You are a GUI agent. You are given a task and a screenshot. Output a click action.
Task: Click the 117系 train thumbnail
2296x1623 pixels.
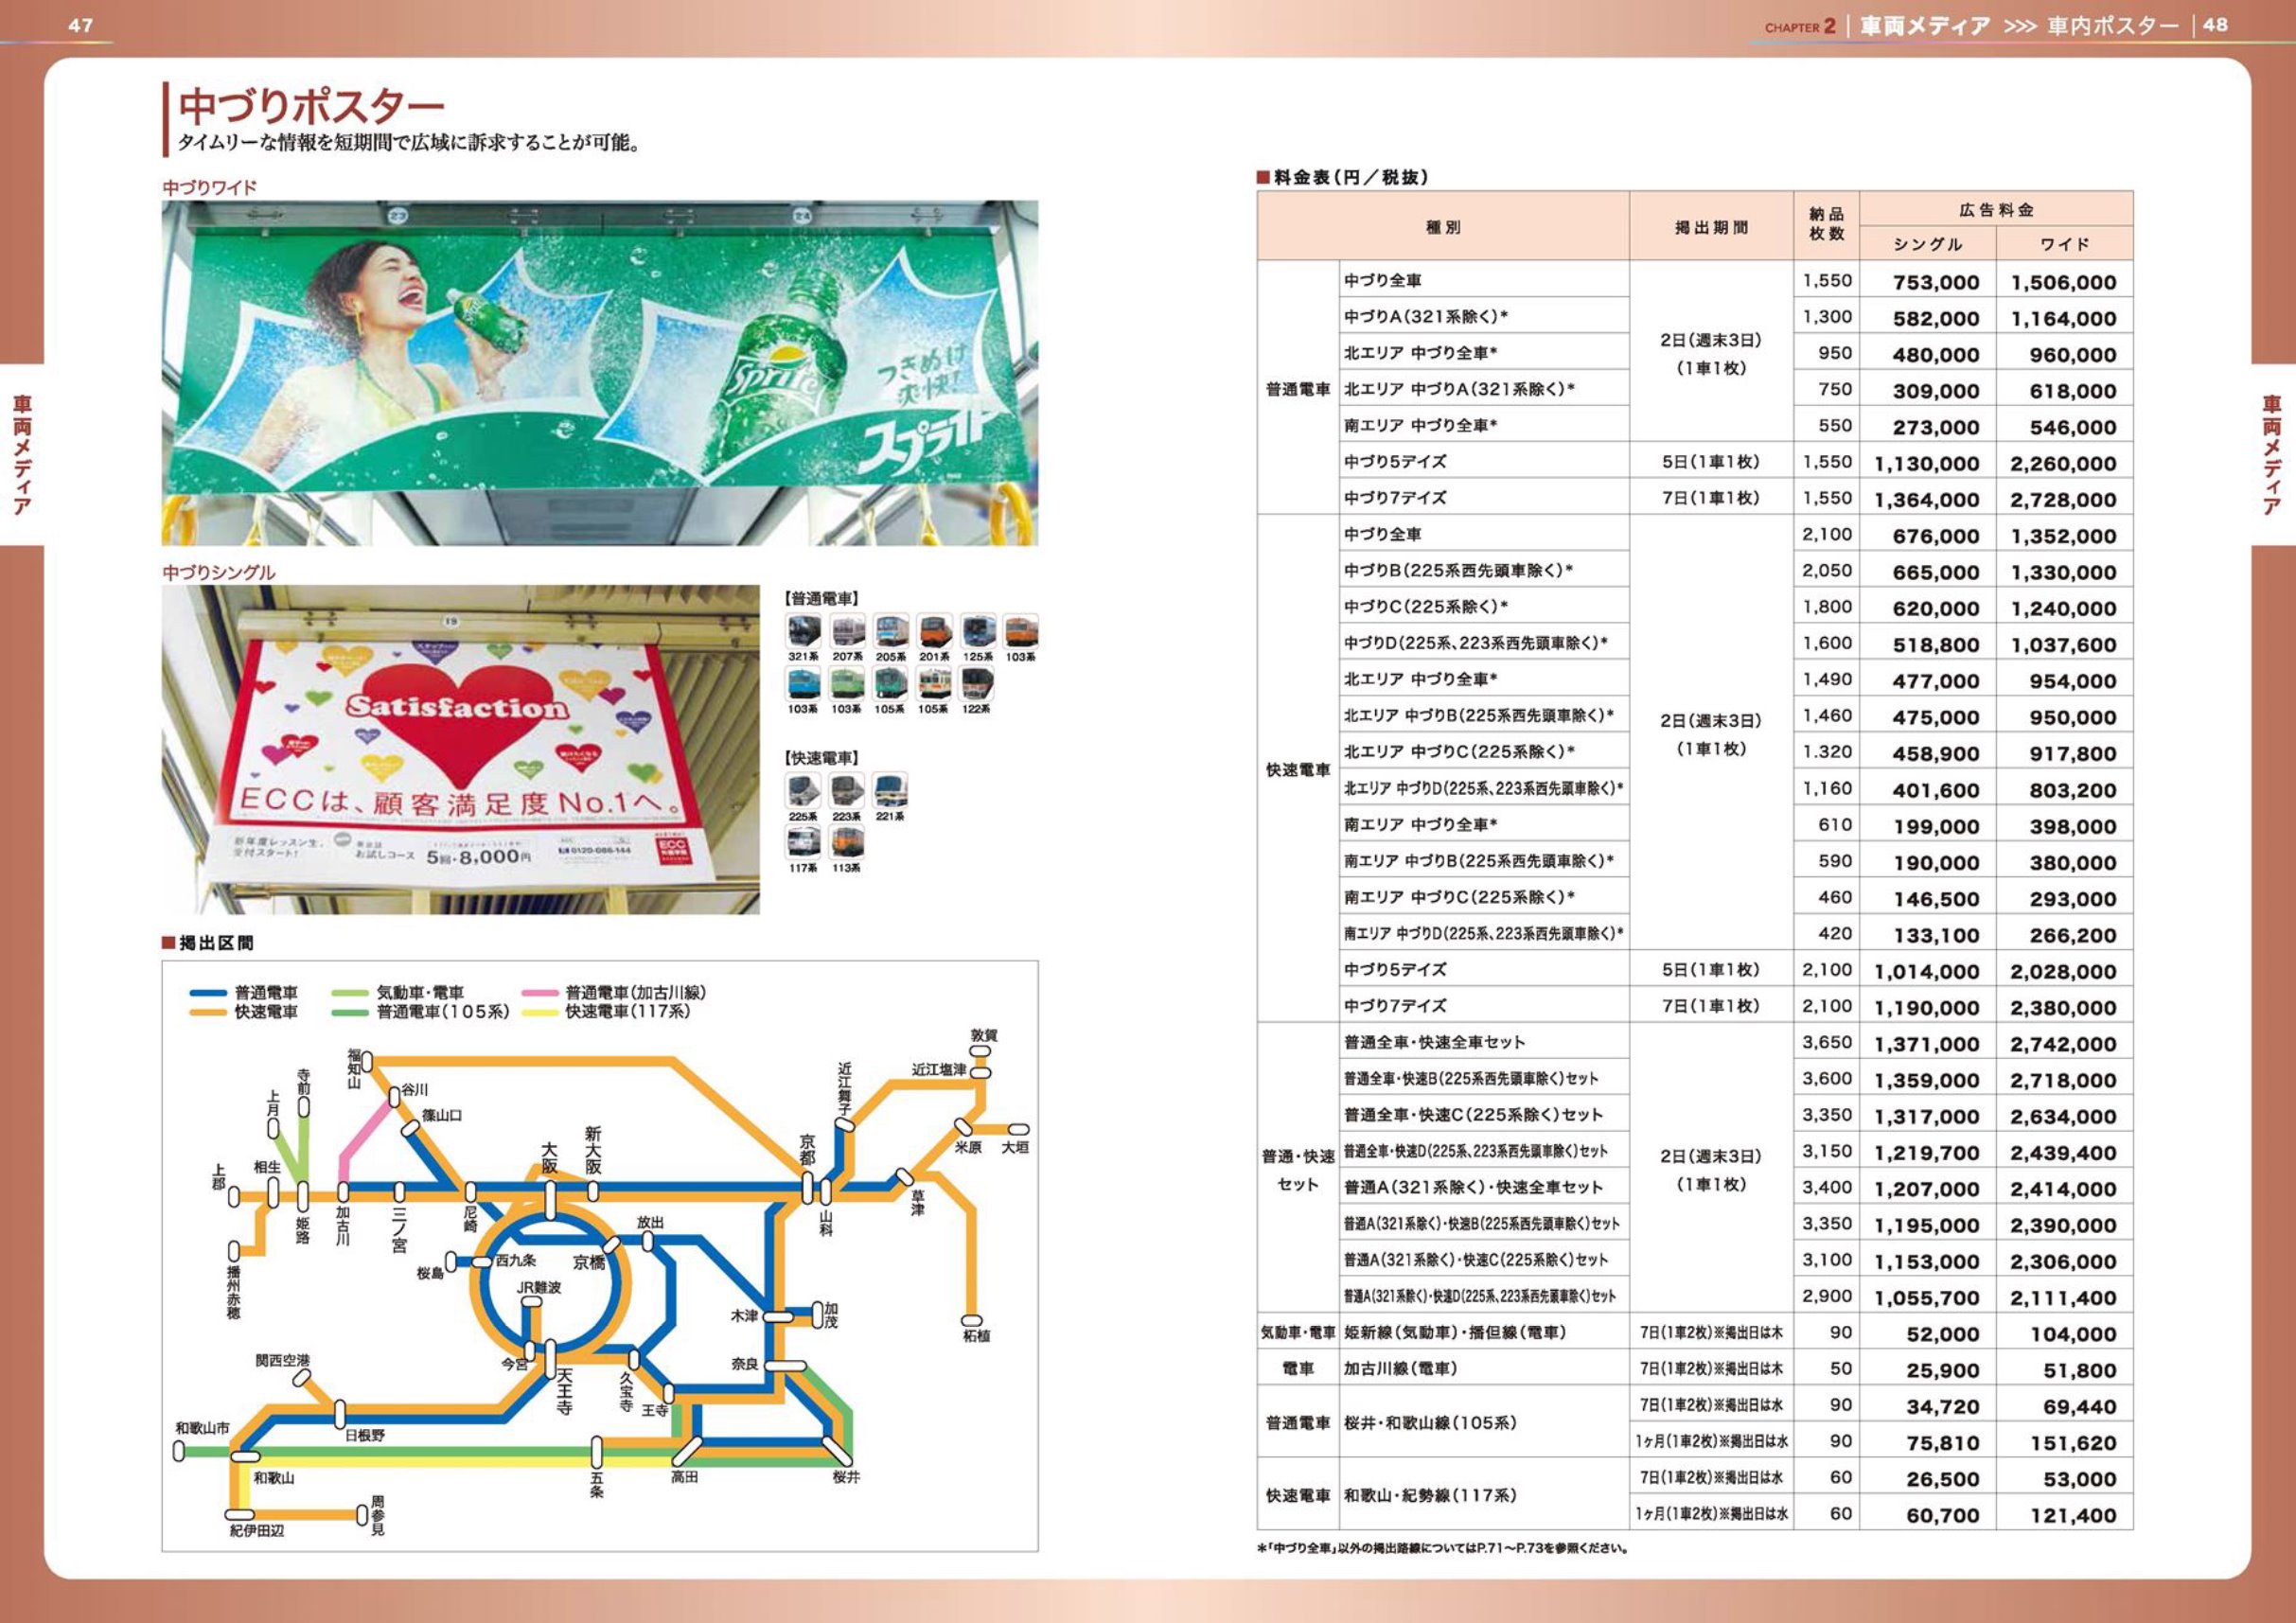tap(803, 843)
